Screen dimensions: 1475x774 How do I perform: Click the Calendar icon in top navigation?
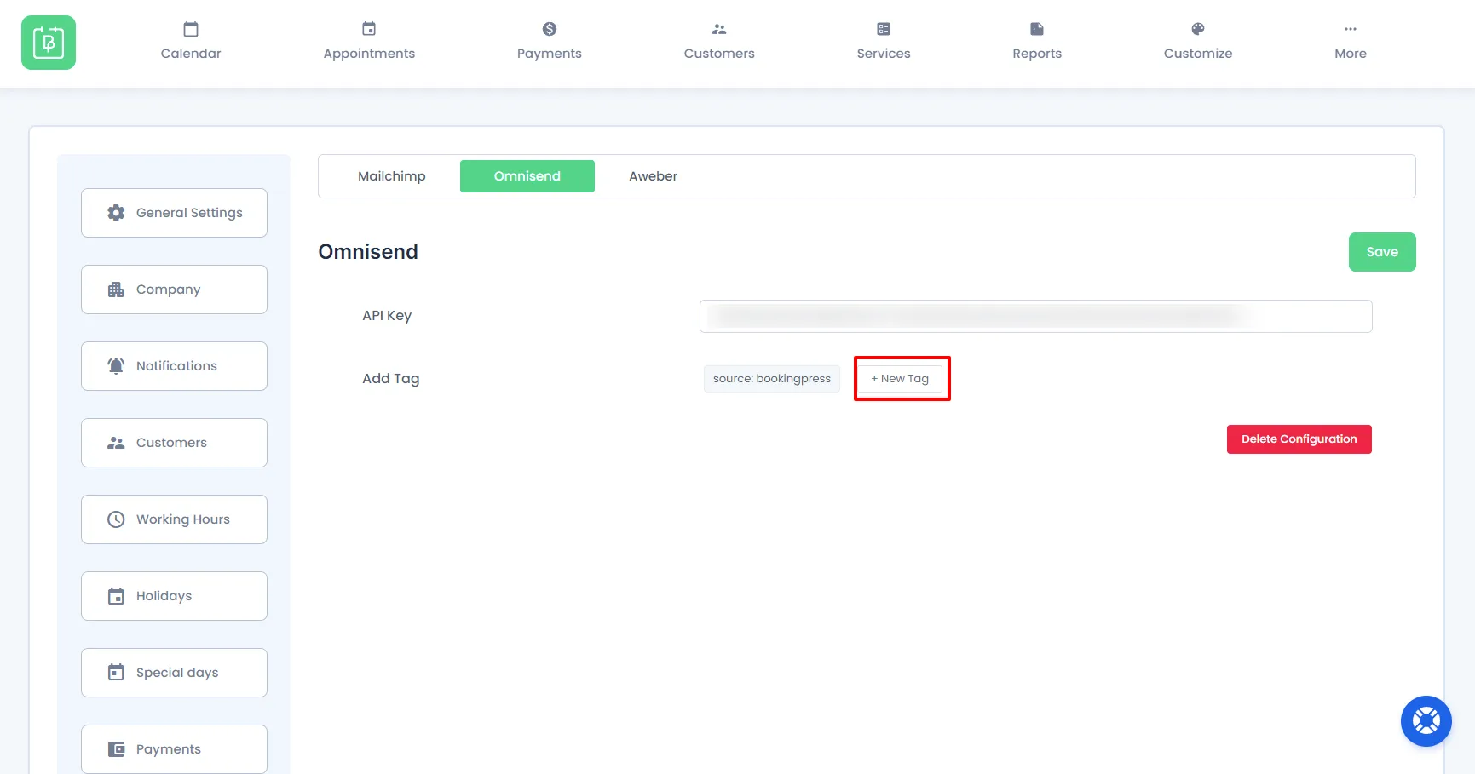click(x=191, y=29)
